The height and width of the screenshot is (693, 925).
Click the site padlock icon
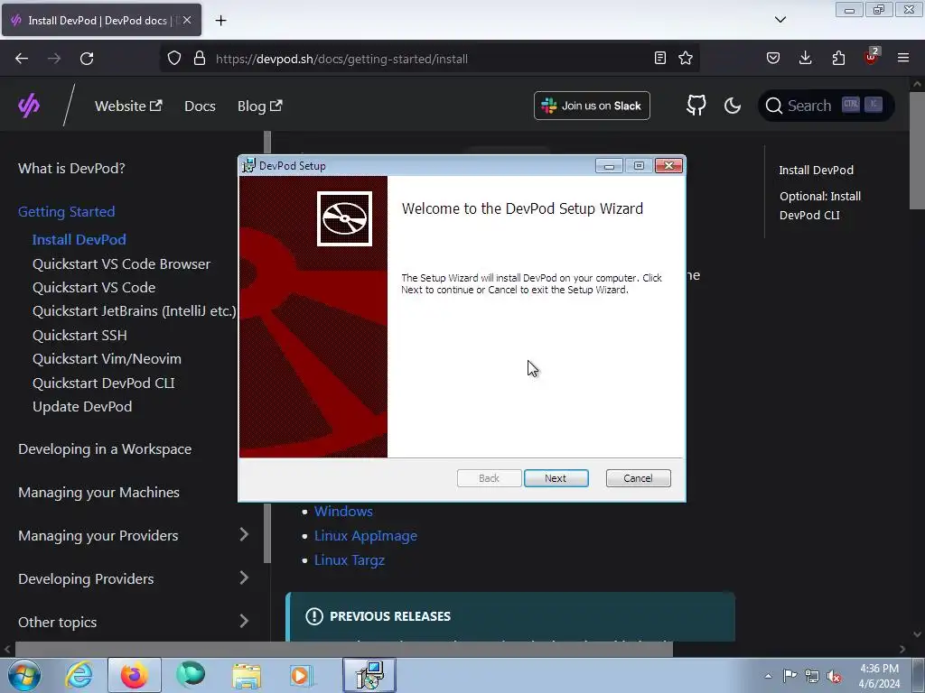pos(200,59)
